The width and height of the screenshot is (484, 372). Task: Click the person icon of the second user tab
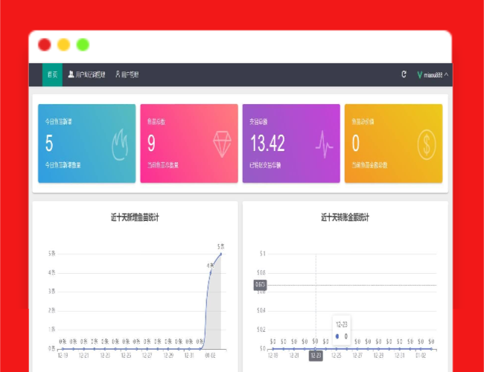(118, 74)
